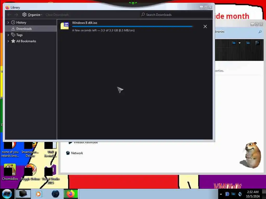Open the media player taskbar icon
Screen dimensions: 266x199
[x=38, y=194]
